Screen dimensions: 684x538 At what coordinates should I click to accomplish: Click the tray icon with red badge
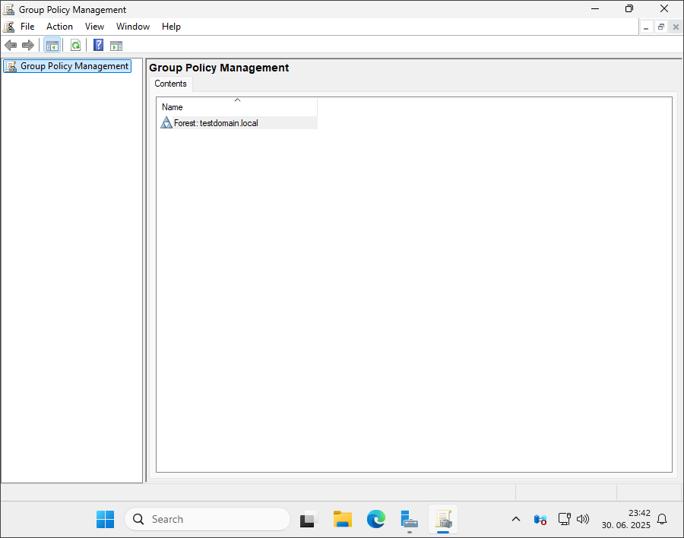point(540,519)
